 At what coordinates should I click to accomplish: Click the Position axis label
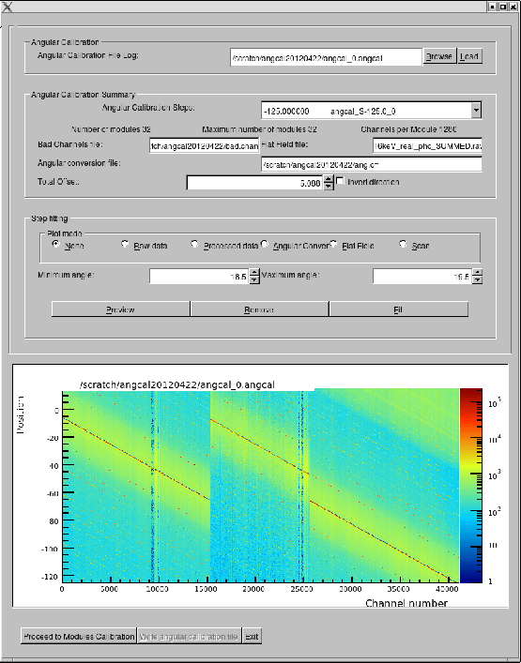[x=21, y=414]
